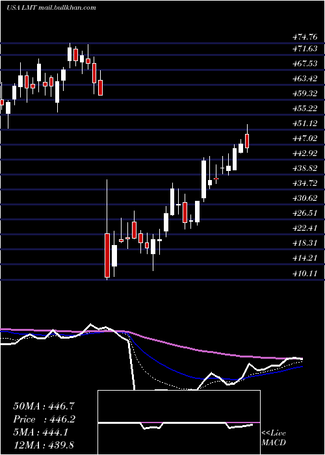Click the 12MA : 439.8 value
325x455 pixels.
pyautogui.click(x=45, y=445)
